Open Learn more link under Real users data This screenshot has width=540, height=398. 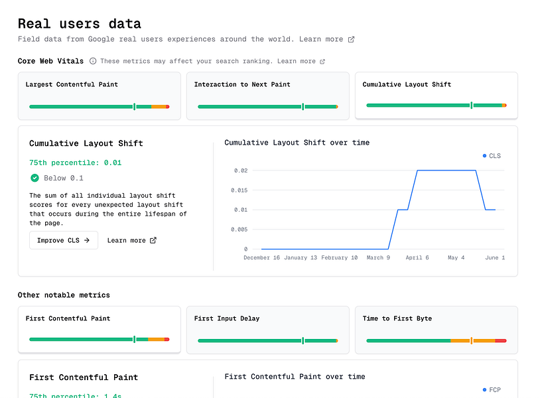click(321, 40)
